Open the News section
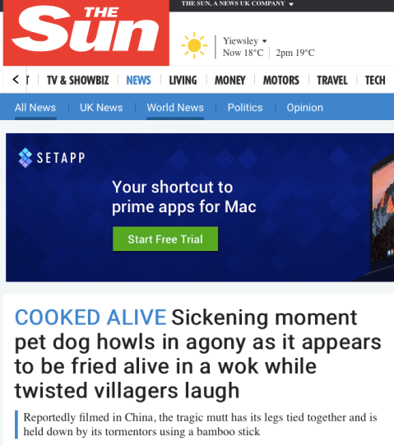394x446 pixels. (138, 80)
